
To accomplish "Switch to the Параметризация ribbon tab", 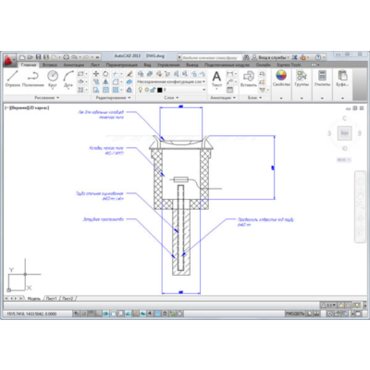I will [x=121, y=65].
